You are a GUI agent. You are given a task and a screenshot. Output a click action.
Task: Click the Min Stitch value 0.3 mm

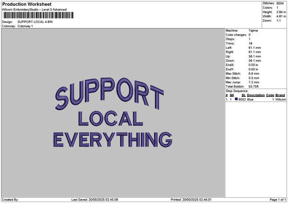point(253,78)
